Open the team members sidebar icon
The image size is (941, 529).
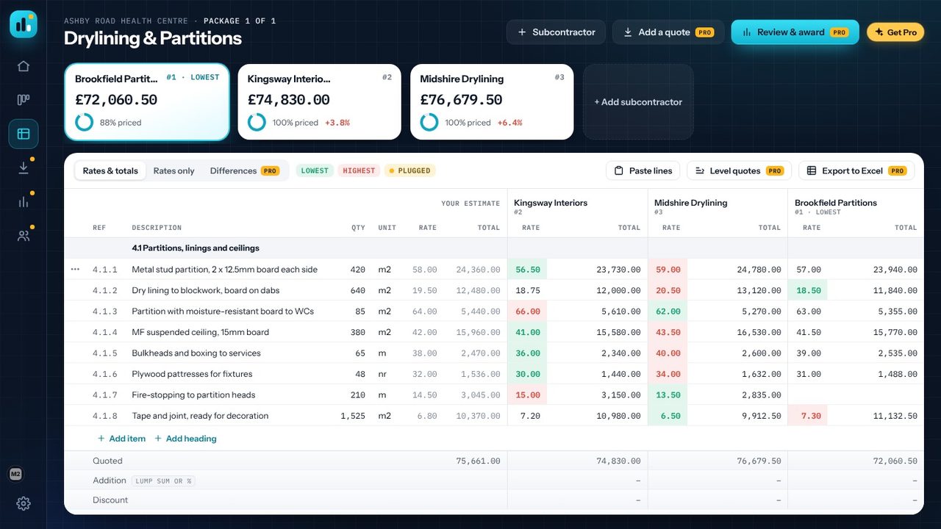(24, 235)
